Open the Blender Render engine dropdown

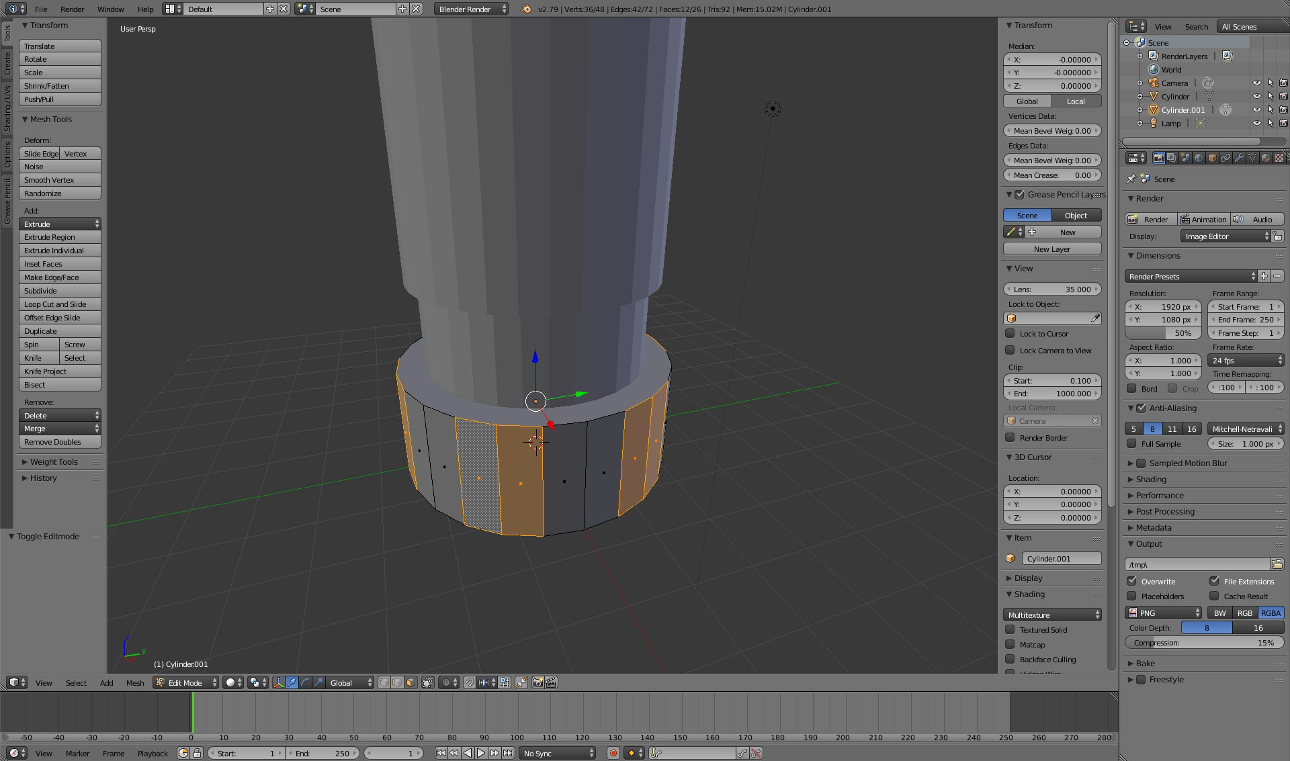(471, 9)
